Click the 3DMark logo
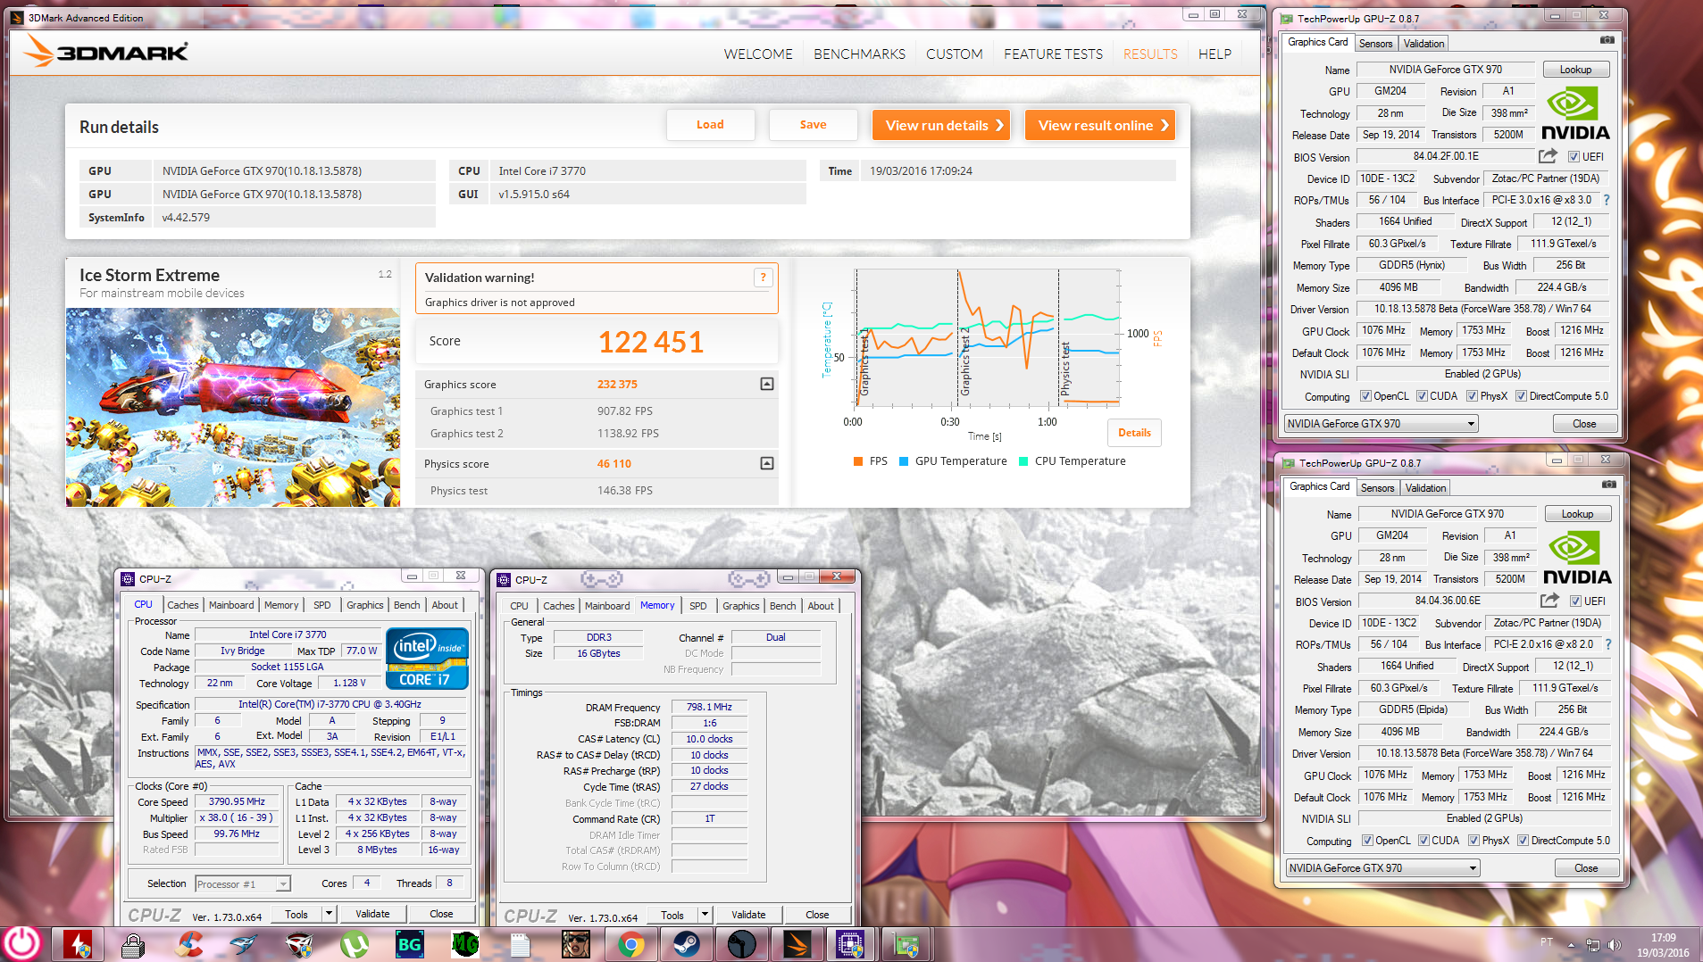This screenshot has height=962, width=1703. point(106,52)
